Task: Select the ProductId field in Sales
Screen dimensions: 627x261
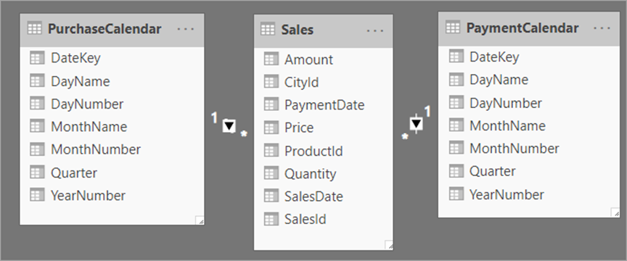Action: pos(324,151)
